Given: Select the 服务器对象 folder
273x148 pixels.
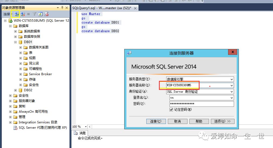Looking at the screenshot, I should coord(27,101).
